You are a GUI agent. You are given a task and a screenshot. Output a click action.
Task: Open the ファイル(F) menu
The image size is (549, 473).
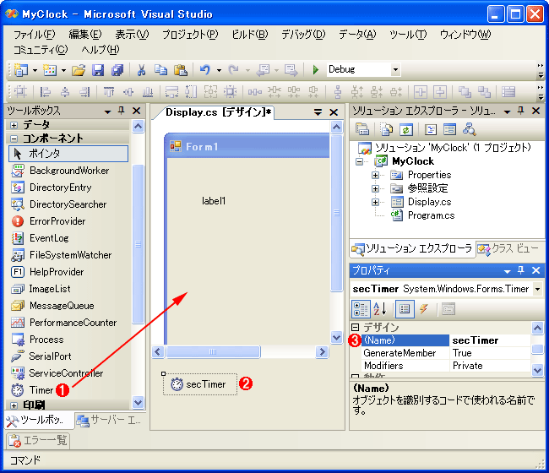(x=35, y=35)
